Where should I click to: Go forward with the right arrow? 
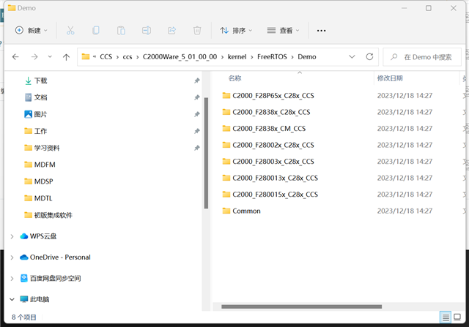tap(34, 57)
